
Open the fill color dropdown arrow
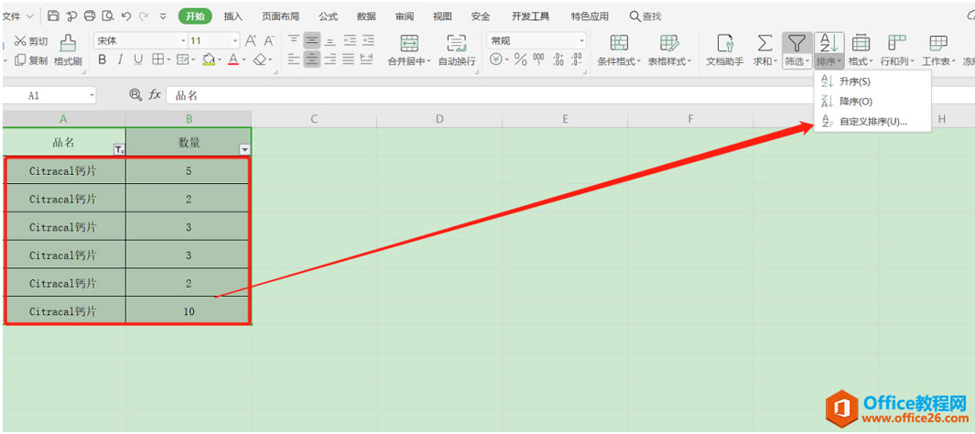(x=219, y=60)
